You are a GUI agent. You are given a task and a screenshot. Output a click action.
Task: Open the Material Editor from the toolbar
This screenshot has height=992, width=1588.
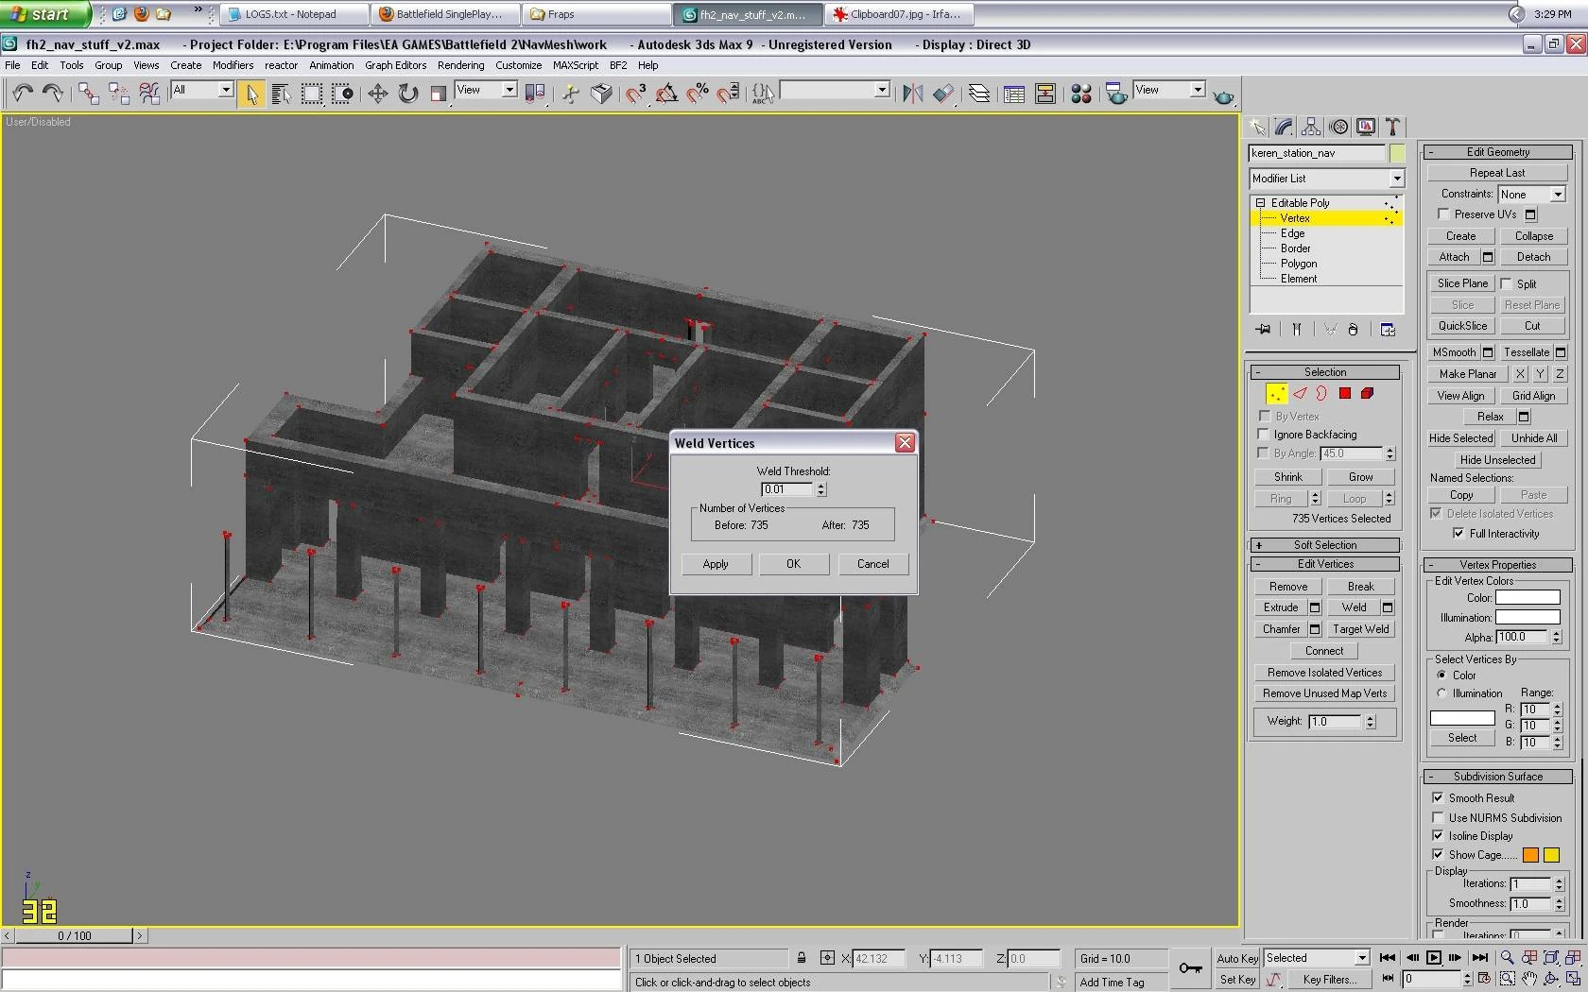1081,93
